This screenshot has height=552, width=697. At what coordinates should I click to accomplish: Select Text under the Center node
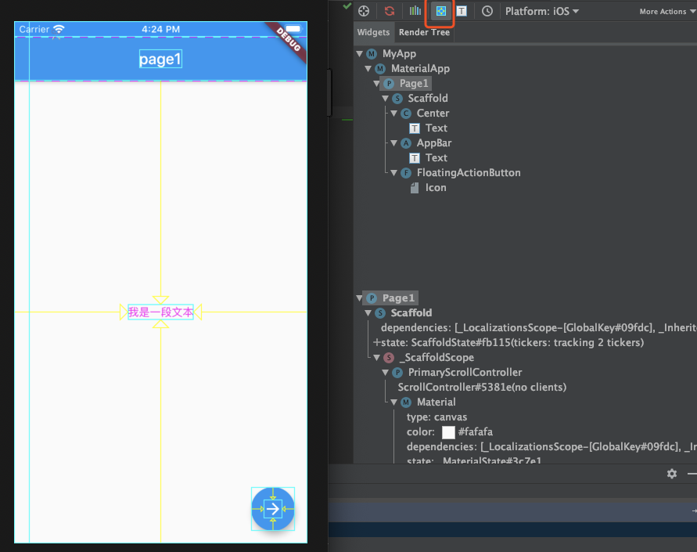pos(436,128)
